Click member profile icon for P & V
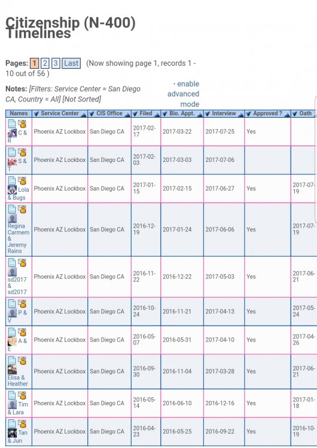This screenshot has width=317, height=448. coord(22,303)
